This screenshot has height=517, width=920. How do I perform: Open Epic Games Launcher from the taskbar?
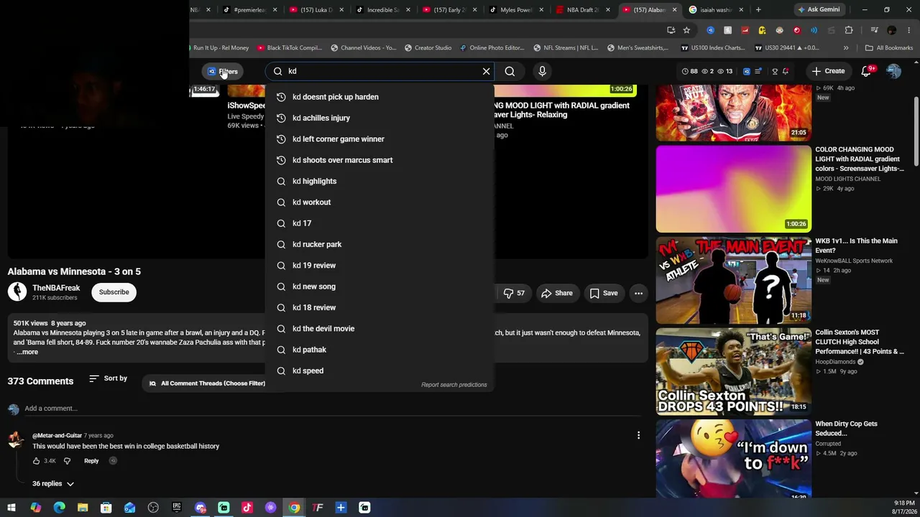177,508
